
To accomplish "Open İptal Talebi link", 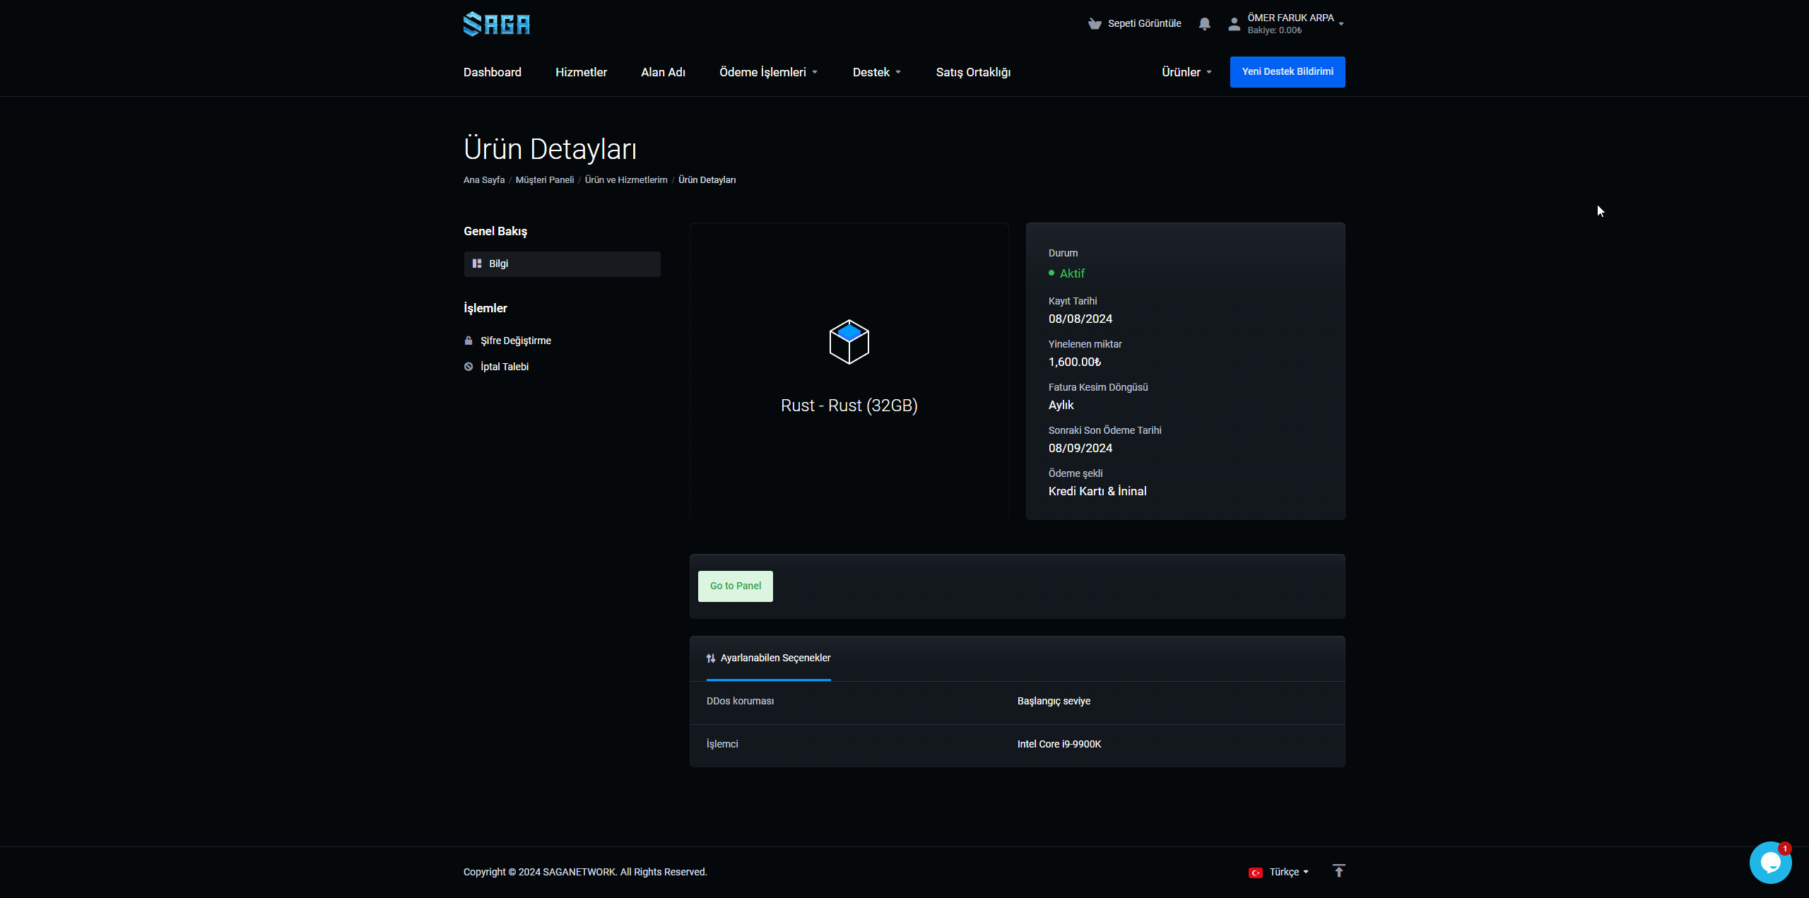I will [x=505, y=367].
